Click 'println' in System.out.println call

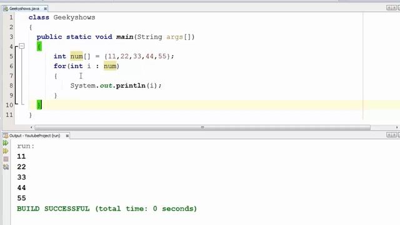tap(131, 86)
